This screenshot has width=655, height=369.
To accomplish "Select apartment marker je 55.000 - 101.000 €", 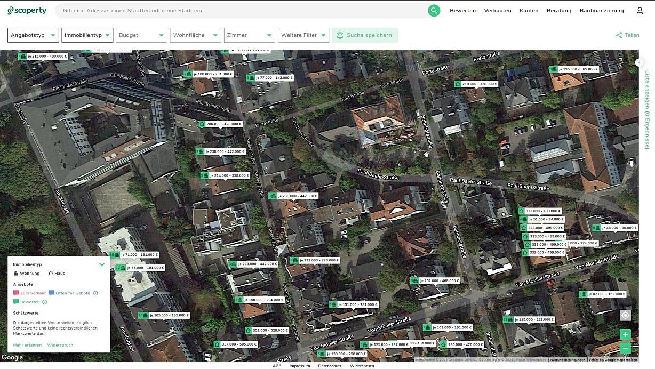I will click(x=140, y=268).
